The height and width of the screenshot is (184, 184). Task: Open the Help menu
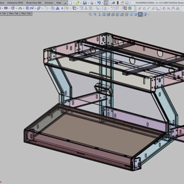59,2
